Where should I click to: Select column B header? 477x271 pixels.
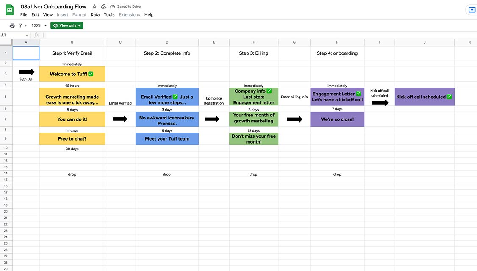point(72,42)
